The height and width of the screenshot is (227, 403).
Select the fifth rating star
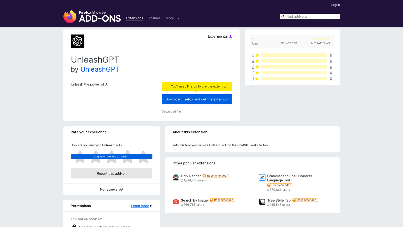click(x=143, y=157)
